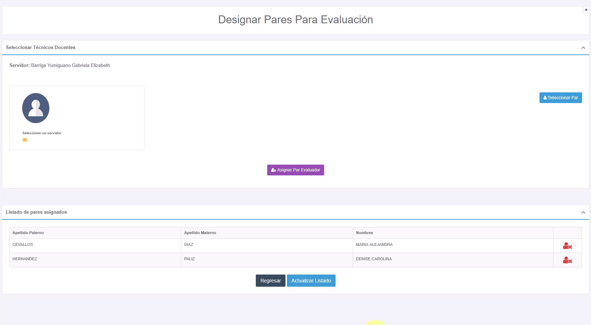Select the HERNANDEZ cell in the table
Viewport: 591px width, 325px height.
(25, 259)
